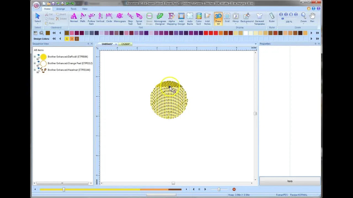
Task: Toggle lock on the Hazelnut item
Action: 38,71
